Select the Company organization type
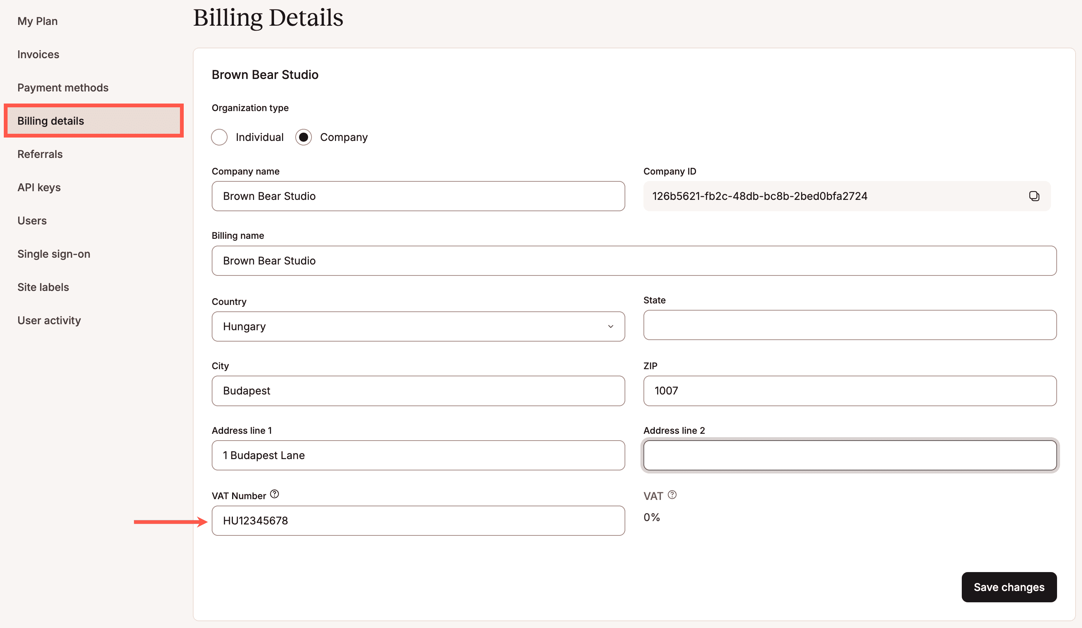The image size is (1082, 628). tap(304, 137)
